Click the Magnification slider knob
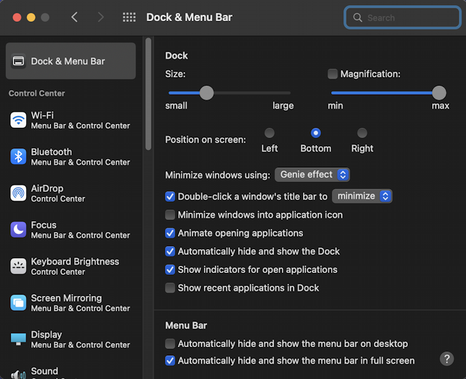 coord(439,93)
